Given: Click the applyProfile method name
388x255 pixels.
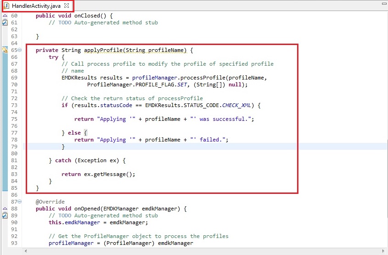Looking at the screenshot, I should point(103,50).
